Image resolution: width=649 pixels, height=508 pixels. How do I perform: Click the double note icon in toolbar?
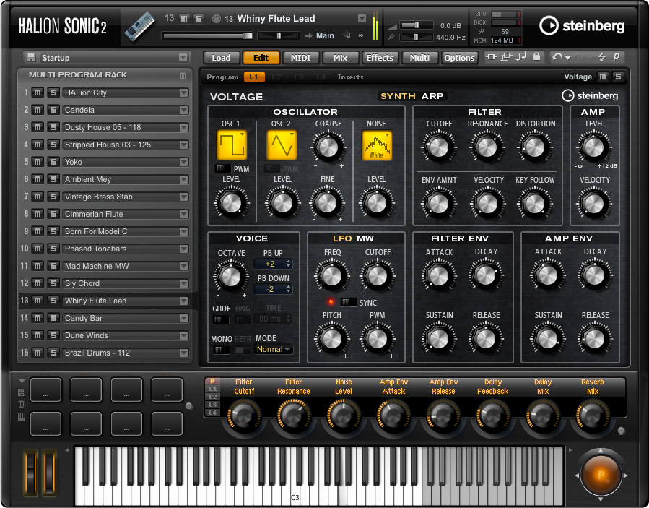(521, 56)
